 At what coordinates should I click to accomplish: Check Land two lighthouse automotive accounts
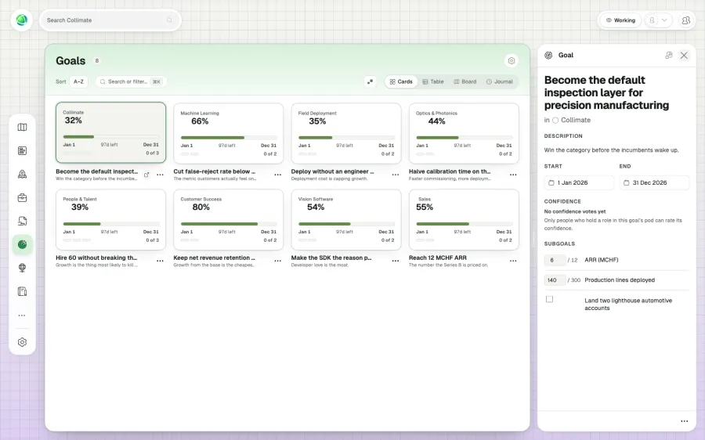pyautogui.click(x=549, y=299)
